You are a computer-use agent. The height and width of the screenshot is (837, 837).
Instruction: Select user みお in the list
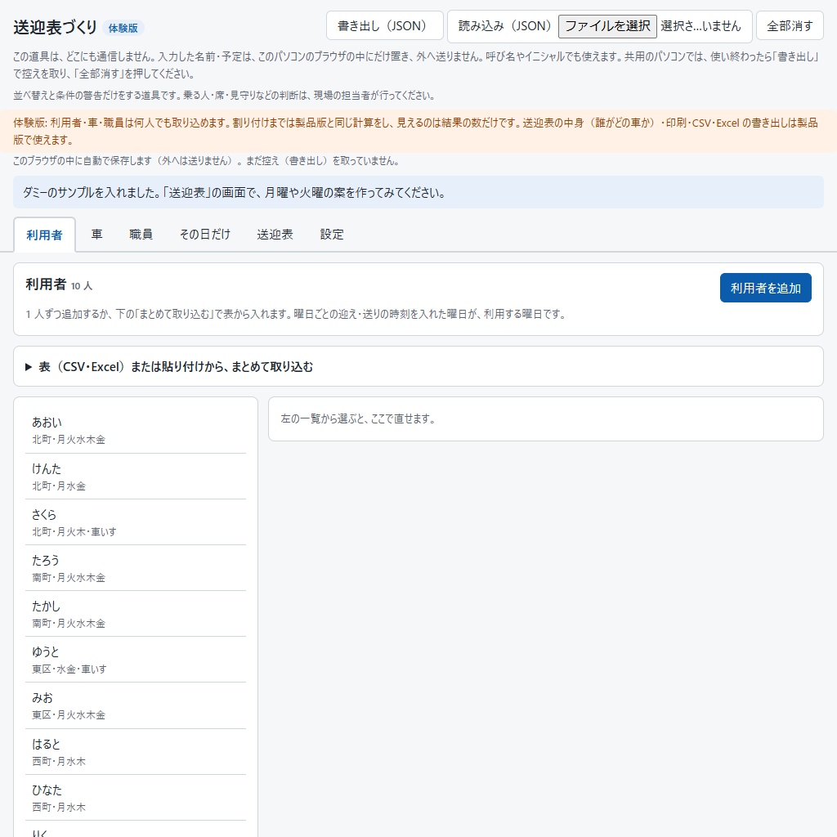[136, 705]
